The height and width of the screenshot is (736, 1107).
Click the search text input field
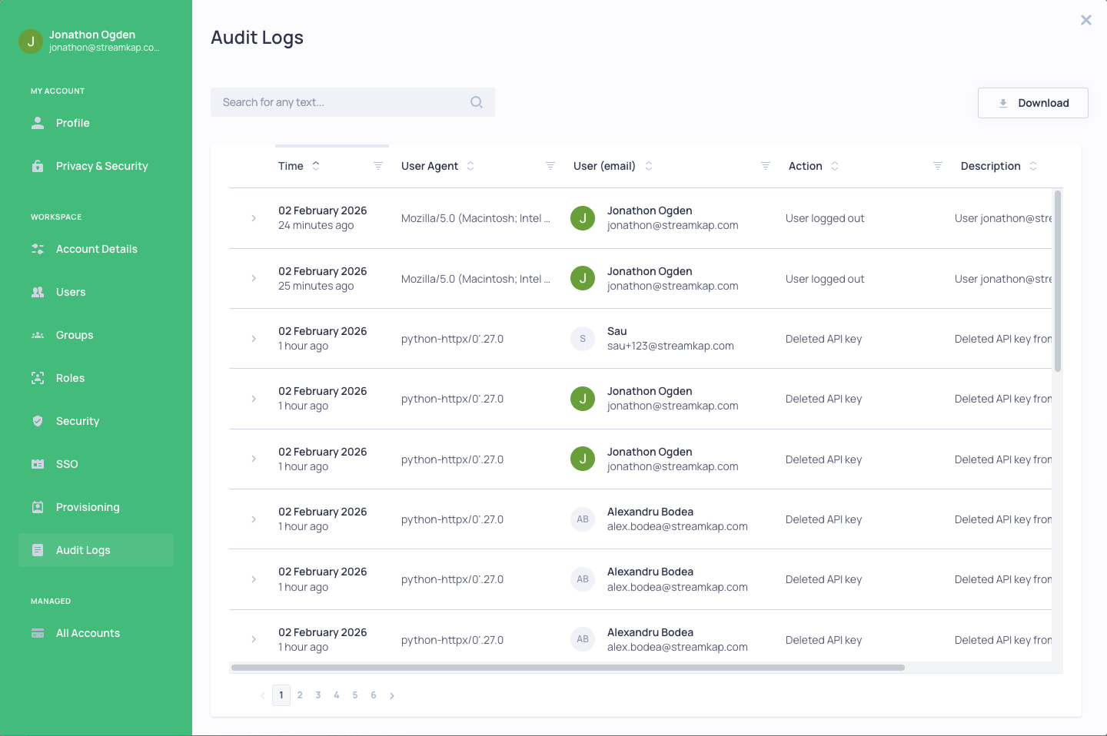coord(338,102)
